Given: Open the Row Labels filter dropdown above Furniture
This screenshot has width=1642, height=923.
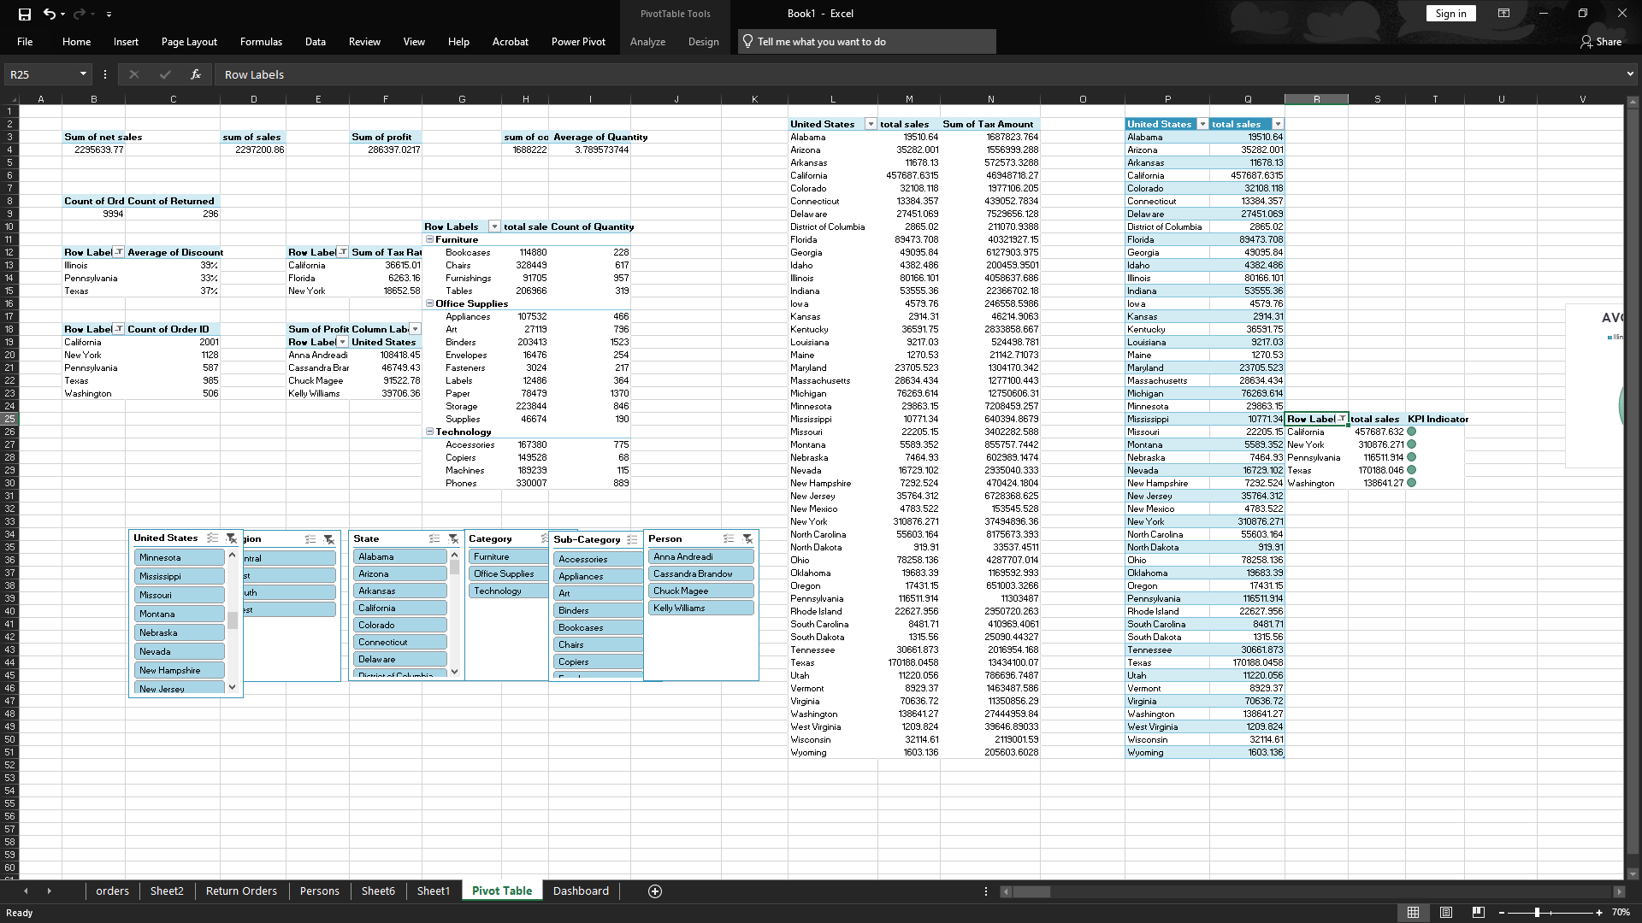Looking at the screenshot, I should [x=493, y=226].
